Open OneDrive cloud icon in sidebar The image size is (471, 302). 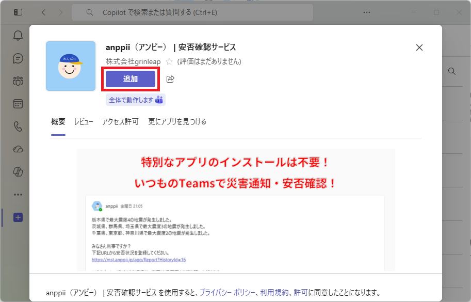click(x=18, y=149)
